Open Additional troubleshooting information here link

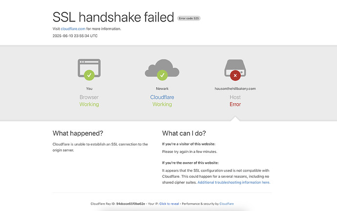[234, 182]
